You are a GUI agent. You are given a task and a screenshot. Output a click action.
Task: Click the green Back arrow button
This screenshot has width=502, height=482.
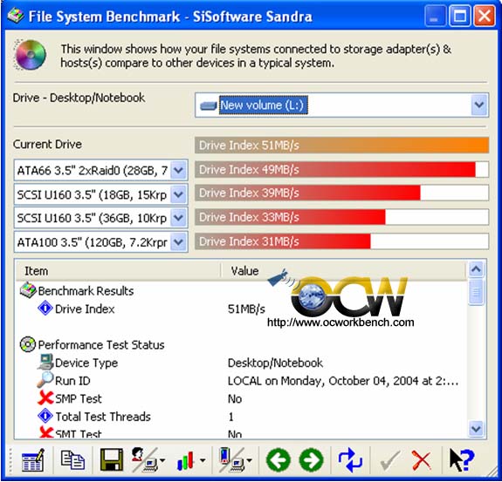pyautogui.click(x=279, y=460)
